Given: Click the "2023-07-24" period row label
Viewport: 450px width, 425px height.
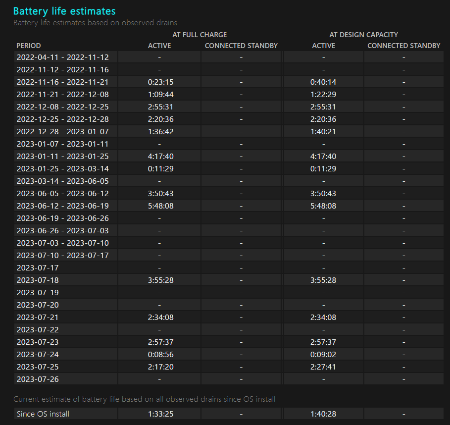Looking at the screenshot, I should coord(38,354).
